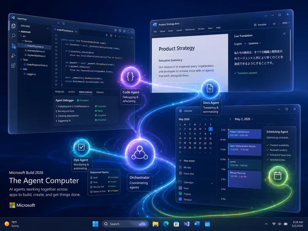Collapse the Calendars section chevron
The width and height of the screenshot is (308, 231).
(x=212, y=184)
